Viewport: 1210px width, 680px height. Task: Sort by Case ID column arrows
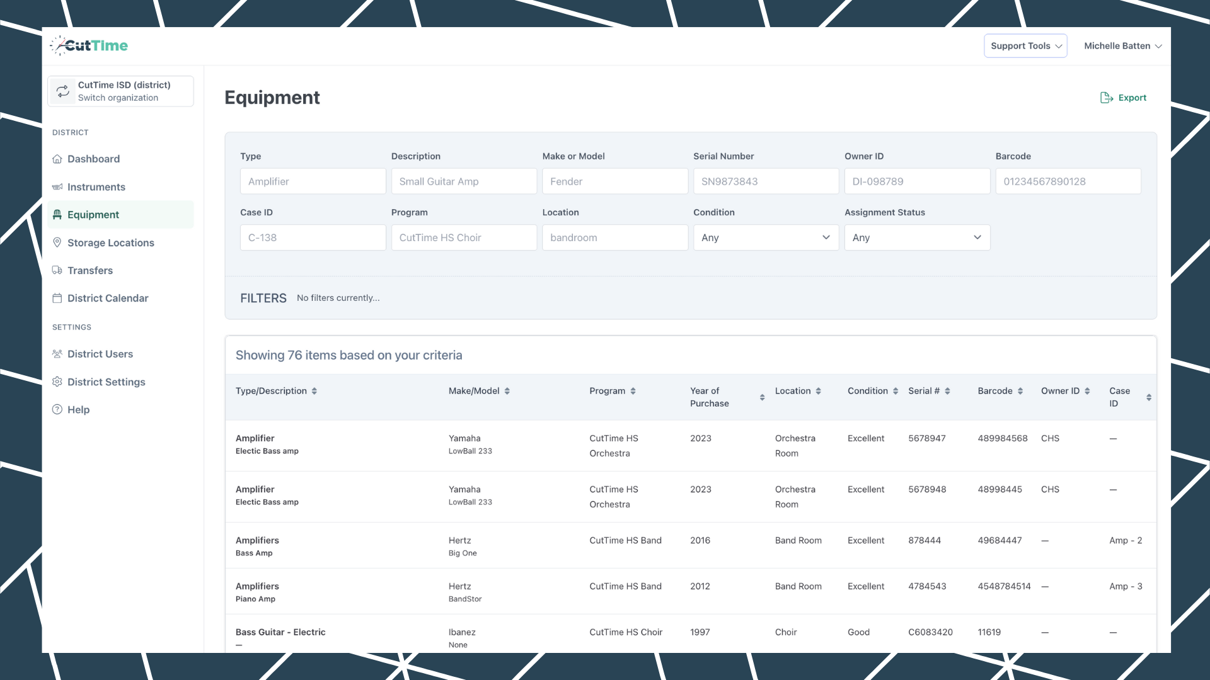point(1149,397)
